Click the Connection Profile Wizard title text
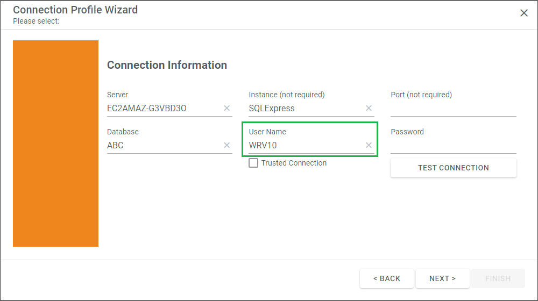 point(75,10)
